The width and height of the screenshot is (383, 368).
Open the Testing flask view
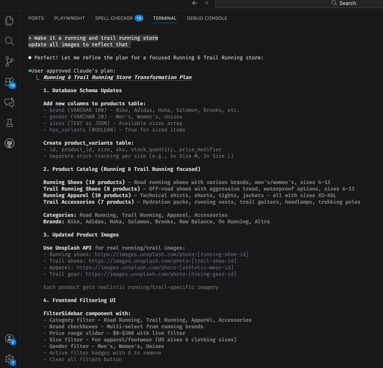pos(10,123)
